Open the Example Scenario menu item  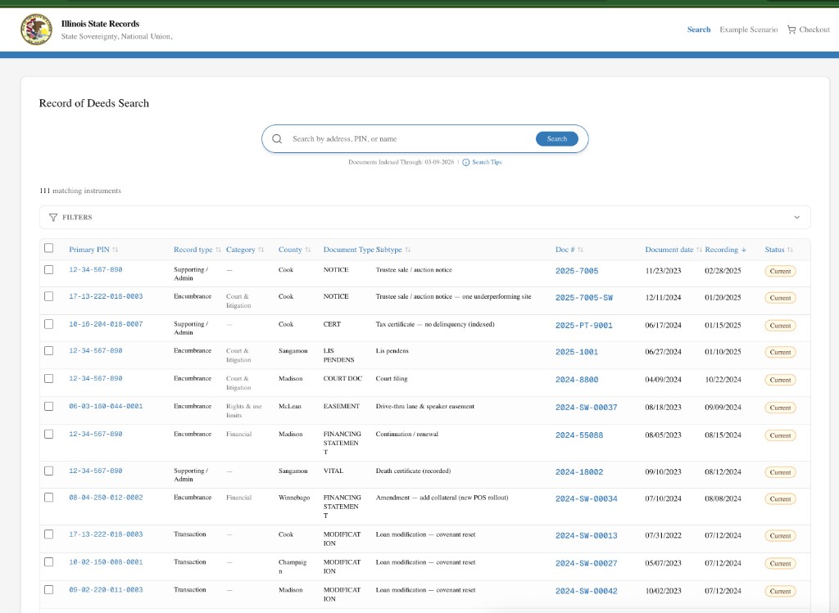click(x=748, y=29)
